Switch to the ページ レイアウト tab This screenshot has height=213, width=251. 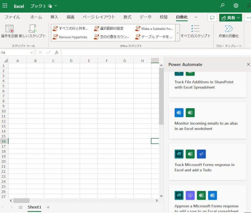click(99, 17)
